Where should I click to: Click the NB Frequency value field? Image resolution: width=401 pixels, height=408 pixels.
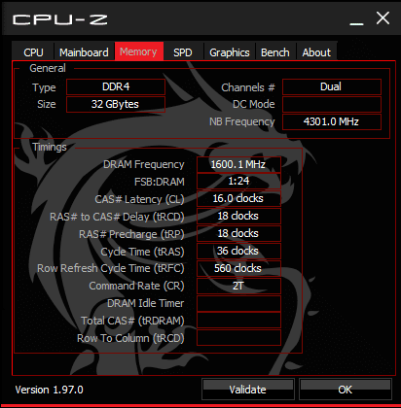pyautogui.click(x=332, y=121)
